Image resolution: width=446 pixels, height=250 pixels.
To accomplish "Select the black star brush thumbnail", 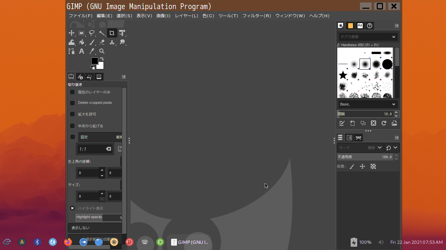I will click(343, 75).
